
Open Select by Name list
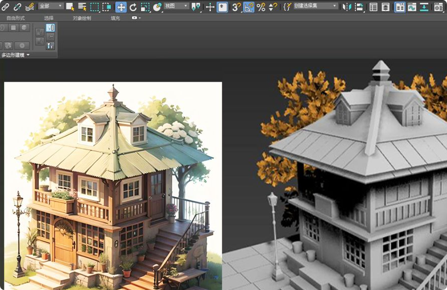tap(82, 7)
